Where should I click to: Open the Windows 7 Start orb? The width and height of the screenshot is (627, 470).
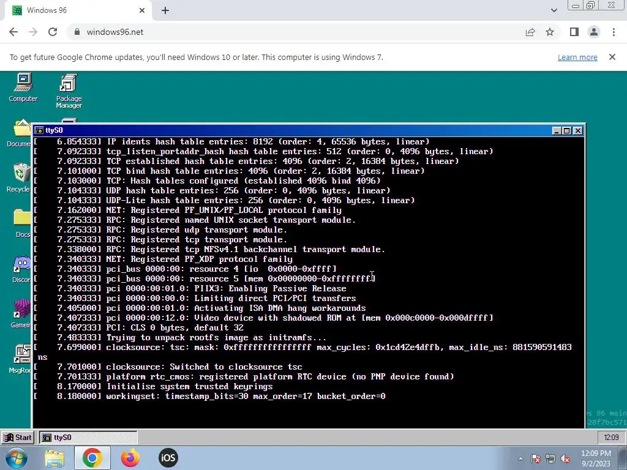tap(17, 458)
